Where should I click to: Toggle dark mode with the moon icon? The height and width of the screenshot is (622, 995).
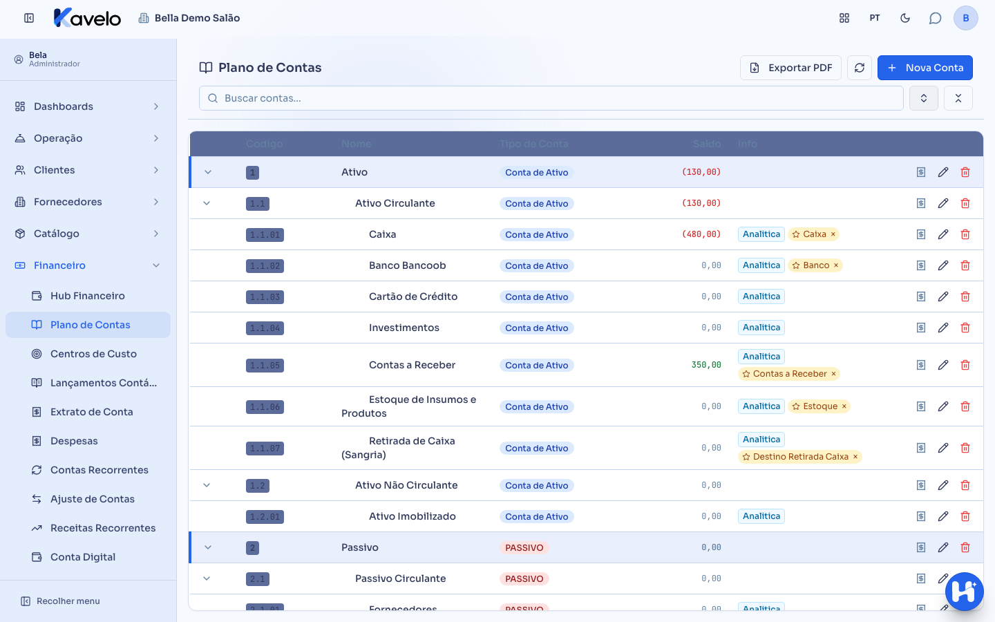[905, 18]
